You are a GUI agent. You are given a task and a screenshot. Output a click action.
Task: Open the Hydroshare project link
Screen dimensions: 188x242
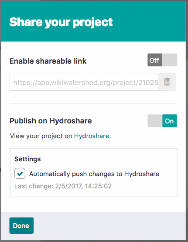(92, 136)
